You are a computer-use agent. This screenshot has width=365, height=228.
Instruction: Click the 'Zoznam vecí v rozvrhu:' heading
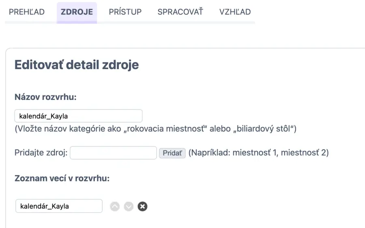62,178
